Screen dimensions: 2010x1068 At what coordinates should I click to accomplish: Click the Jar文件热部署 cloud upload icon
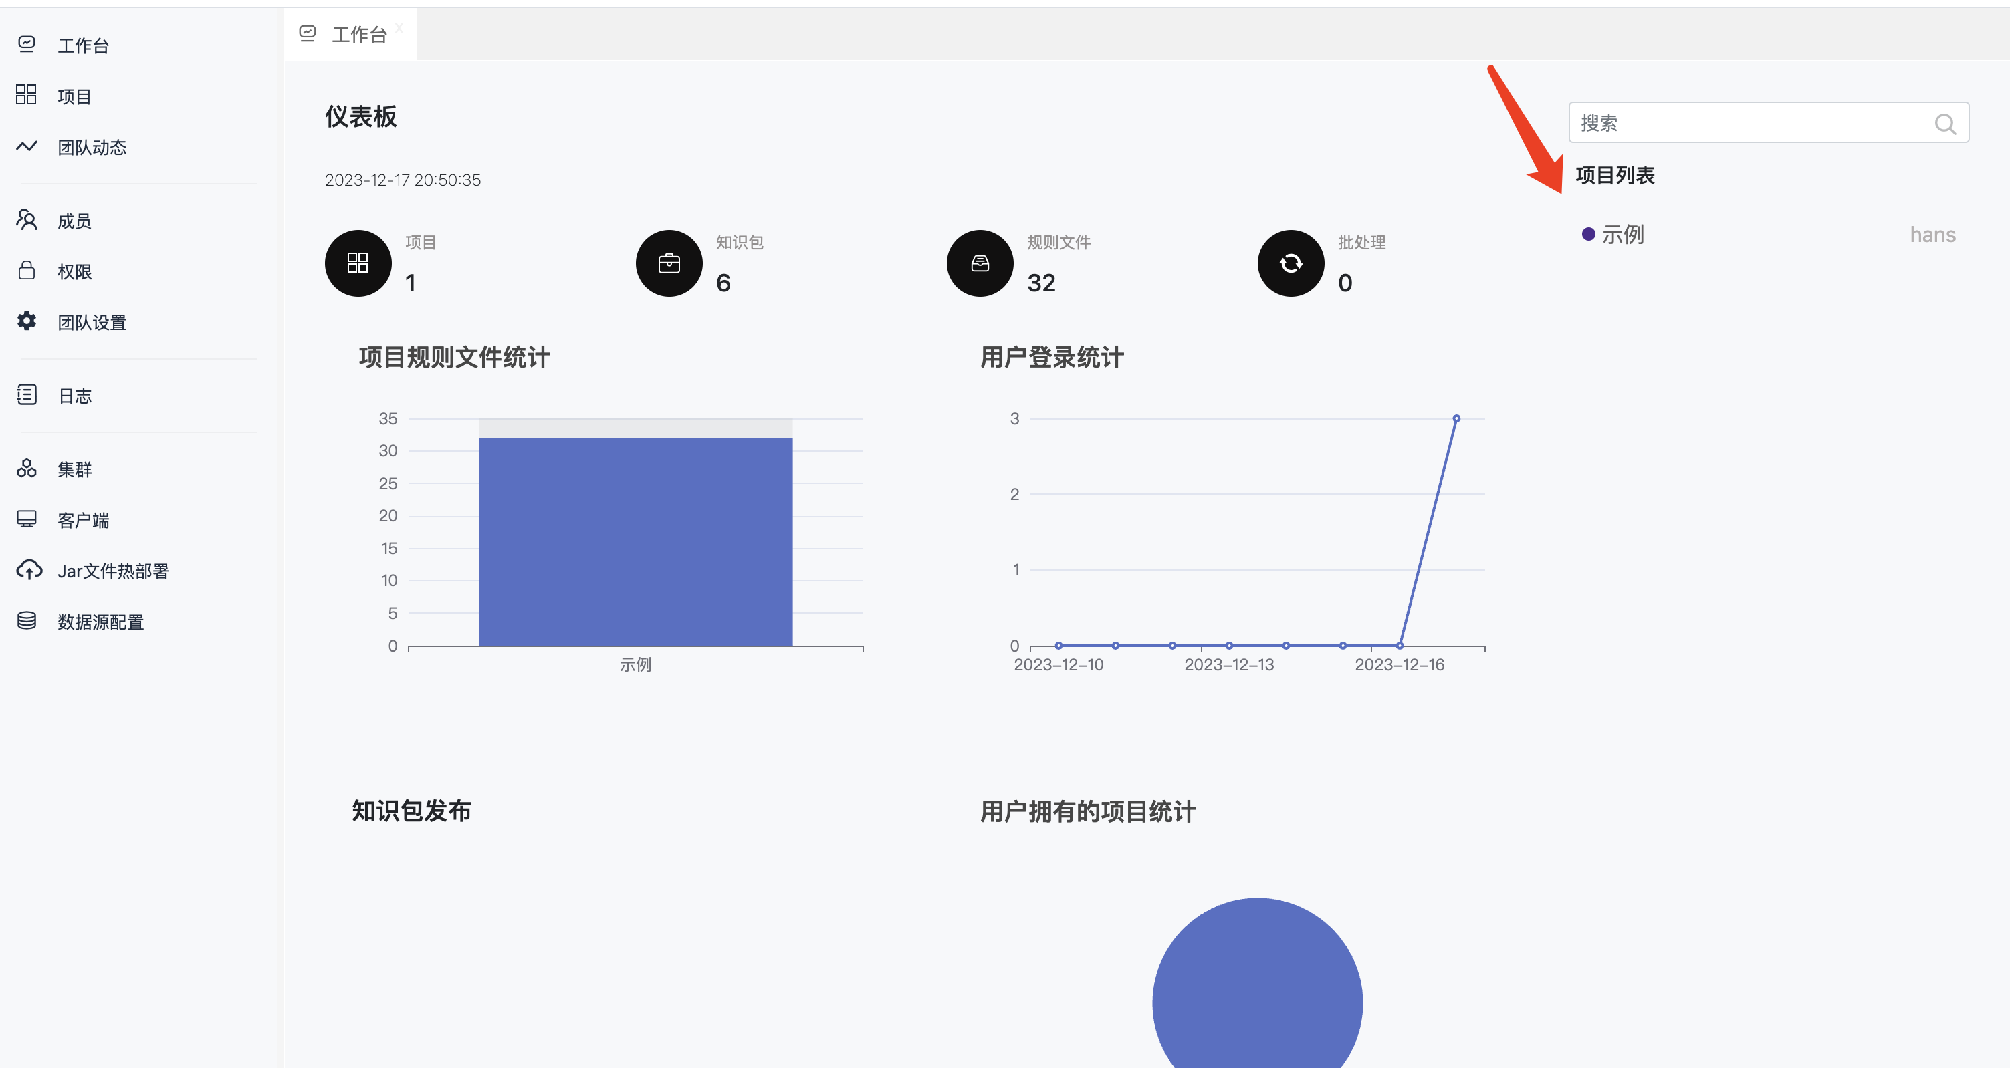coord(29,570)
